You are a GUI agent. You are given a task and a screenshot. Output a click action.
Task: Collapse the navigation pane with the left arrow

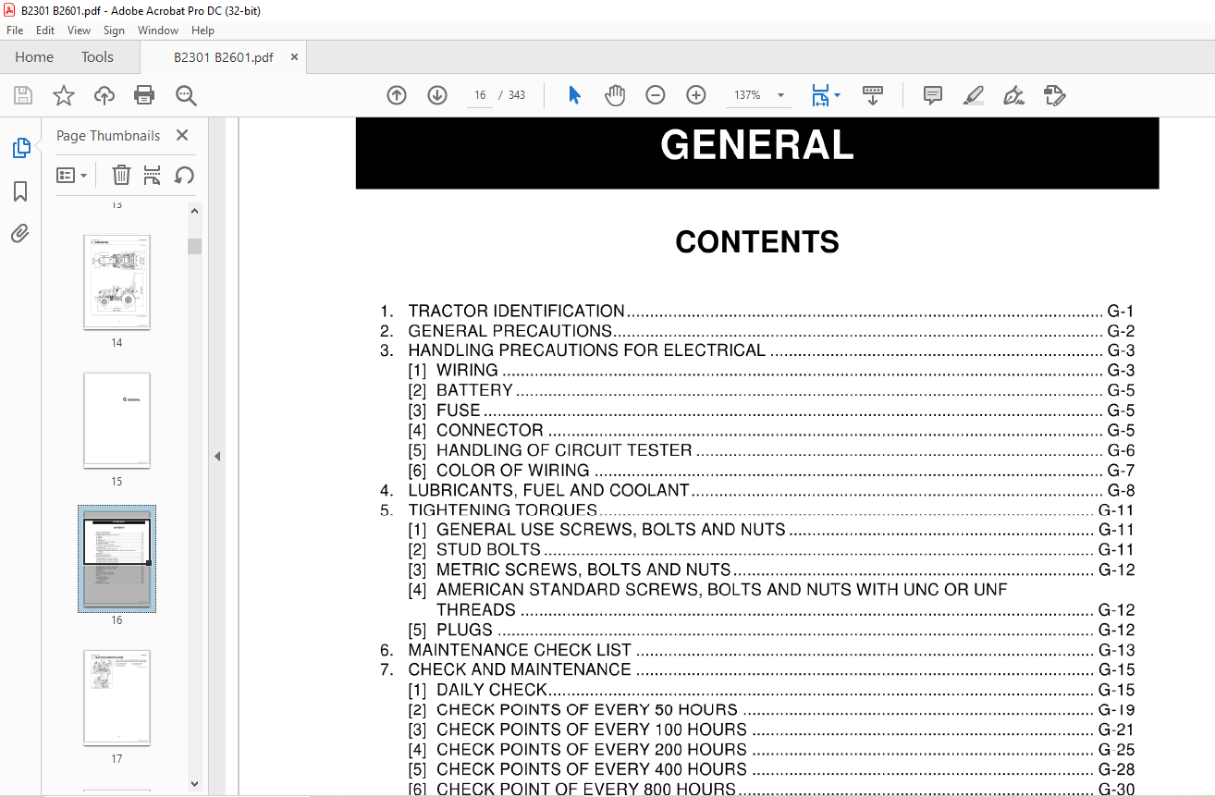click(x=217, y=456)
